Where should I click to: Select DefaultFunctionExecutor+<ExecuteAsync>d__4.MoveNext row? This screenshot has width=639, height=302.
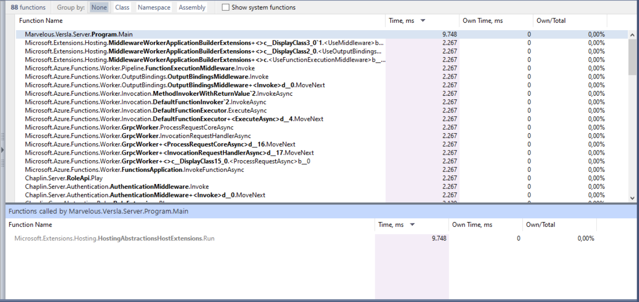click(322, 119)
